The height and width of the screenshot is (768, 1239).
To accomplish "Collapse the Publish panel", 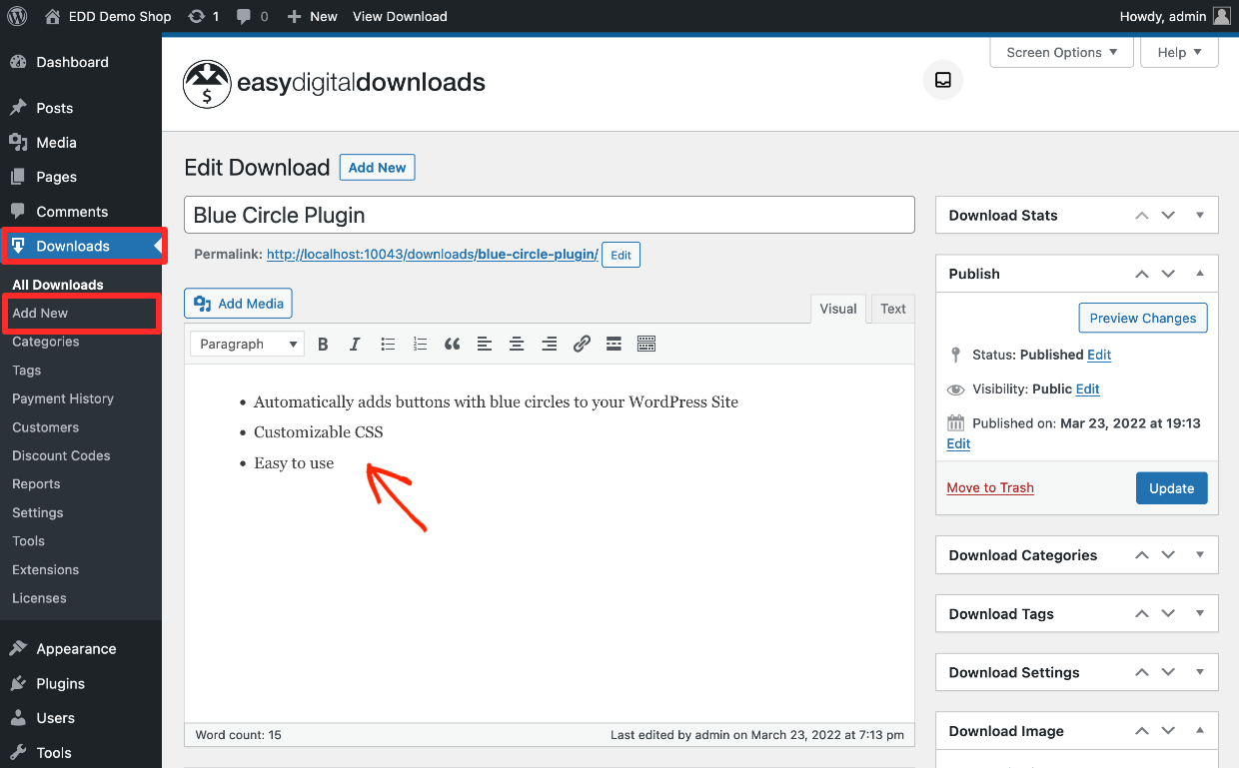I will [x=1200, y=274].
